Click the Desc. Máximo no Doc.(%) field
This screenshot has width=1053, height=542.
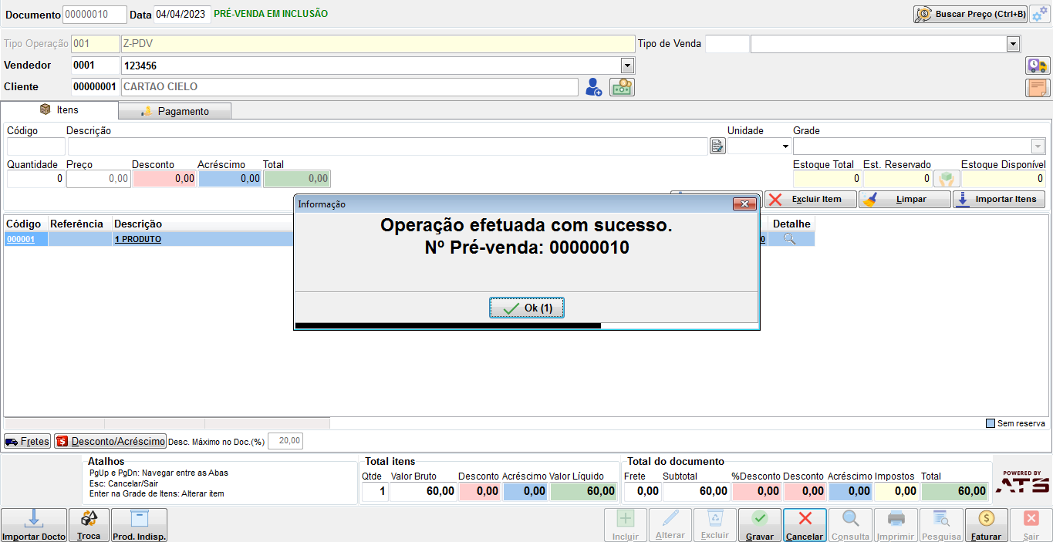[x=285, y=442]
